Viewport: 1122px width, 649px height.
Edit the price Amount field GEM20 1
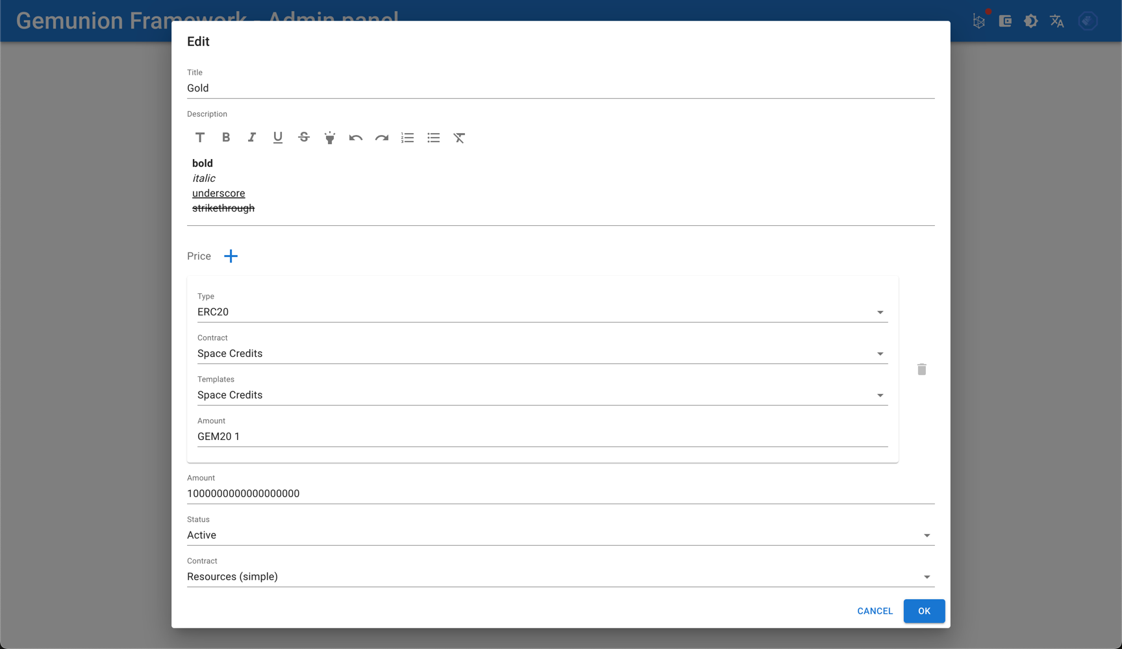543,437
